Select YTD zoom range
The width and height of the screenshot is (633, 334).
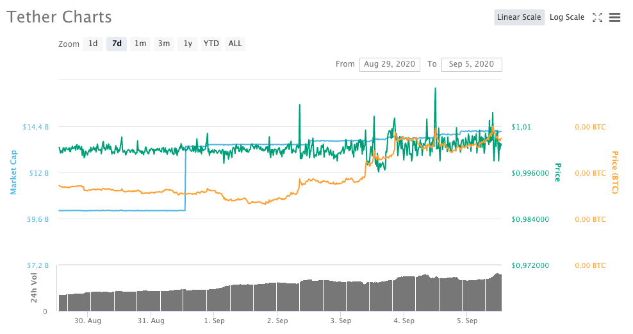[211, 44]
